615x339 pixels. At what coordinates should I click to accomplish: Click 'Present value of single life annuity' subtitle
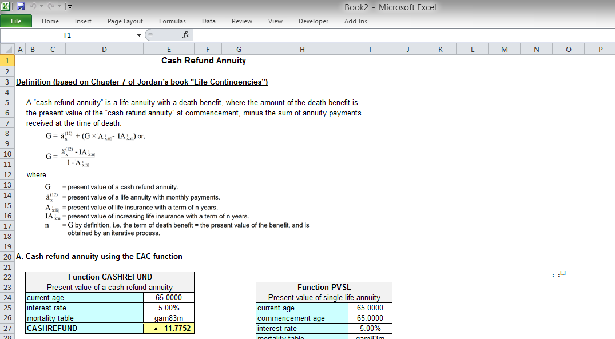(324, 297)
